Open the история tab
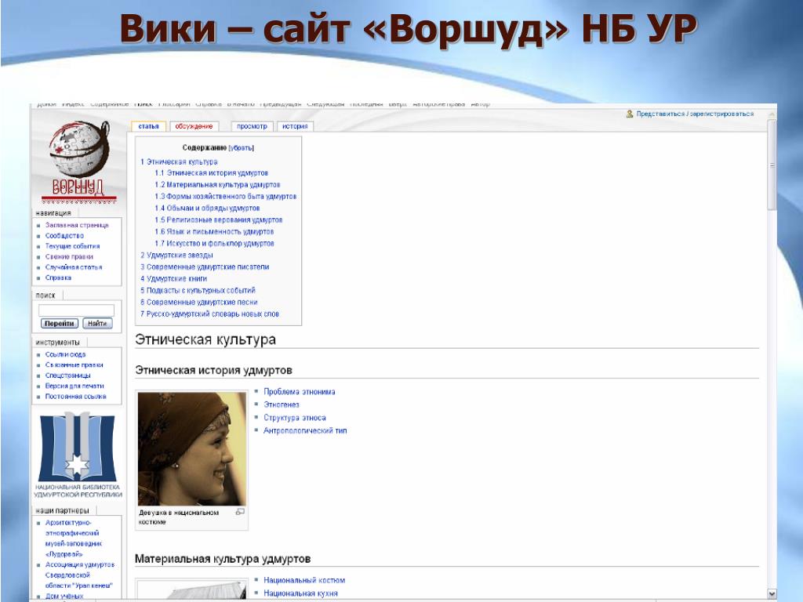 point(295,126)
